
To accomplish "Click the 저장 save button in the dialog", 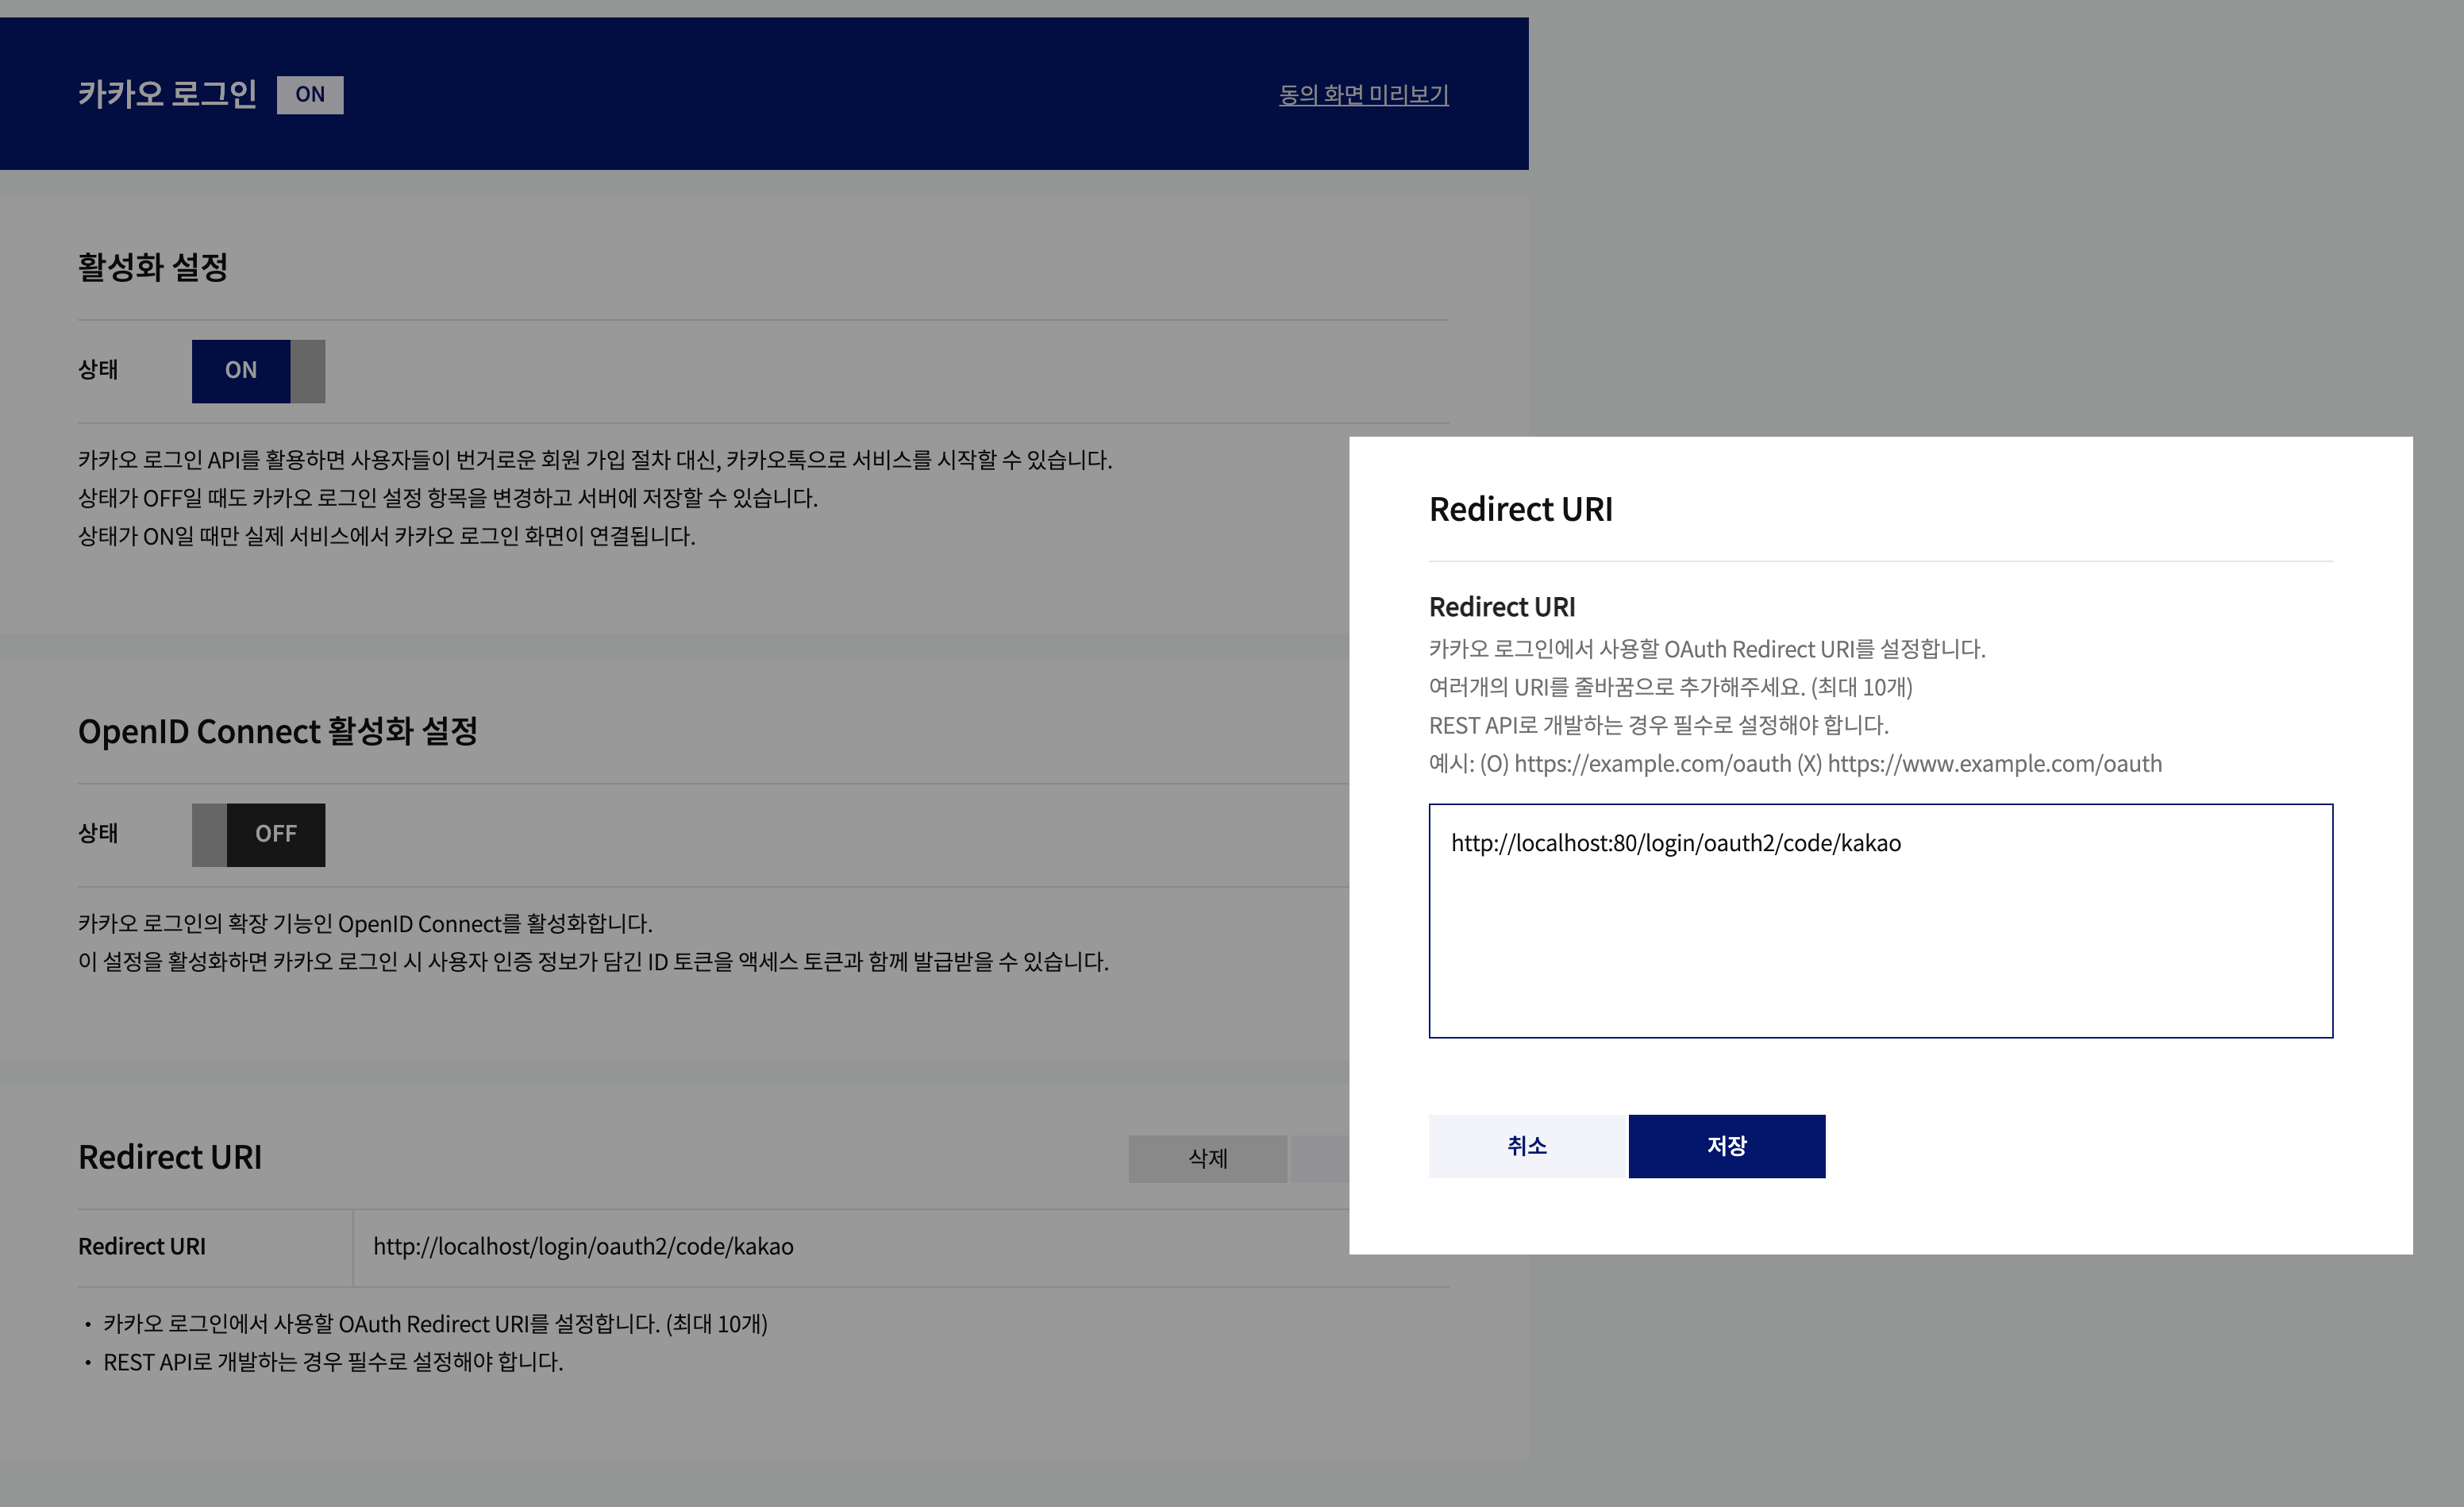I will [x=1726, y=1146].
